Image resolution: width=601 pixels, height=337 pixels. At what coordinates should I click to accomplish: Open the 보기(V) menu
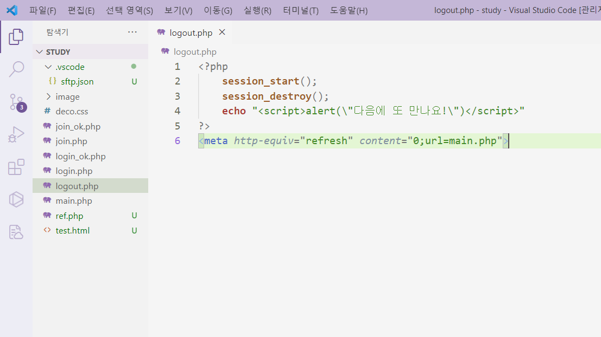tap(178, 10)
